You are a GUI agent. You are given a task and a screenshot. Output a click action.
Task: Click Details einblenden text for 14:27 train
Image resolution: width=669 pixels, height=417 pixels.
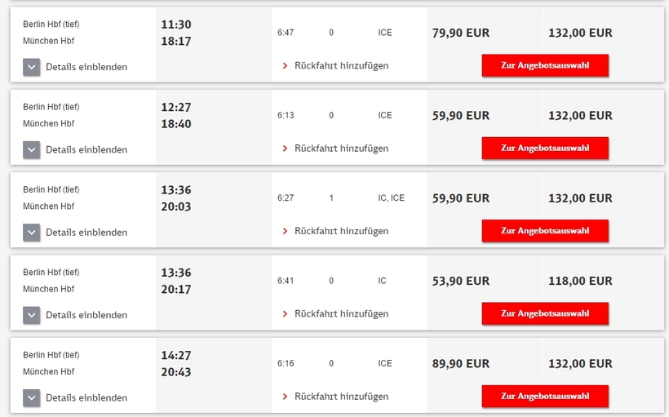click(x=86, y=397)
